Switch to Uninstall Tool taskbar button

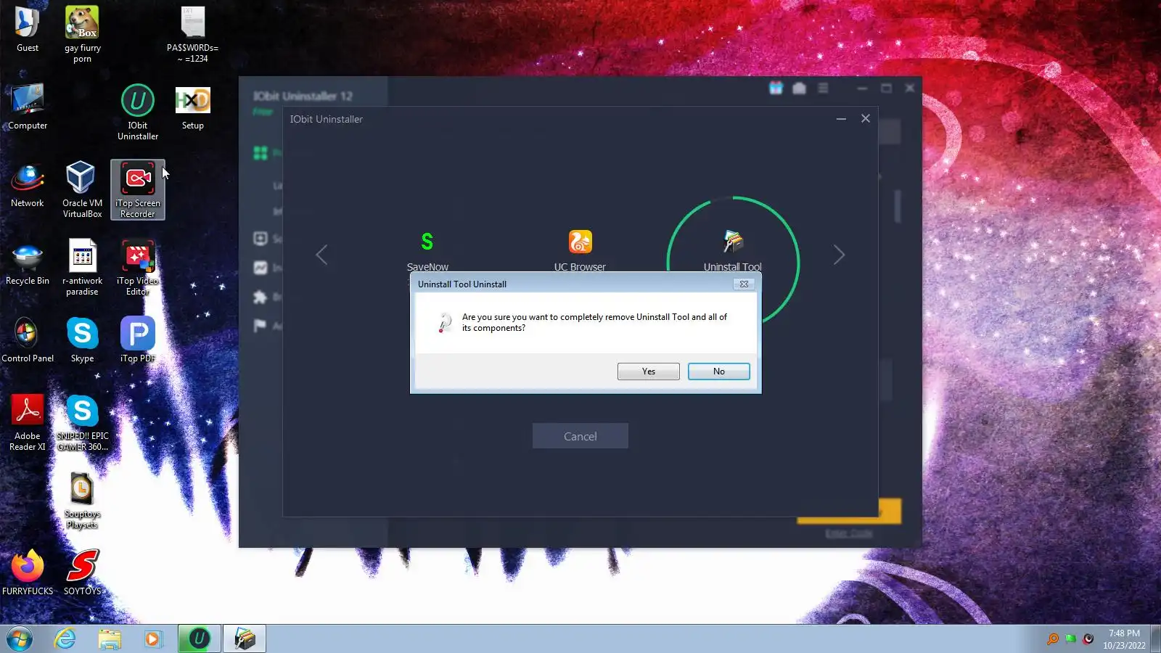click(x=245, y=639)
